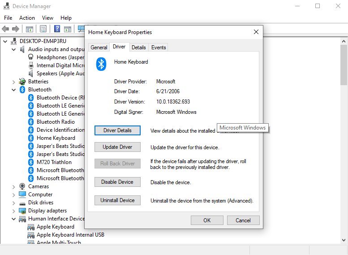Toggle the Show/Hide Console Tree toolbar icon
The width and height of the screenshot is (348, 255).
coord(29,29)
